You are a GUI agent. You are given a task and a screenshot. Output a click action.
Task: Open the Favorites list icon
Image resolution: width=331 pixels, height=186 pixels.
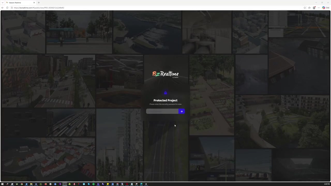(309, 8)
